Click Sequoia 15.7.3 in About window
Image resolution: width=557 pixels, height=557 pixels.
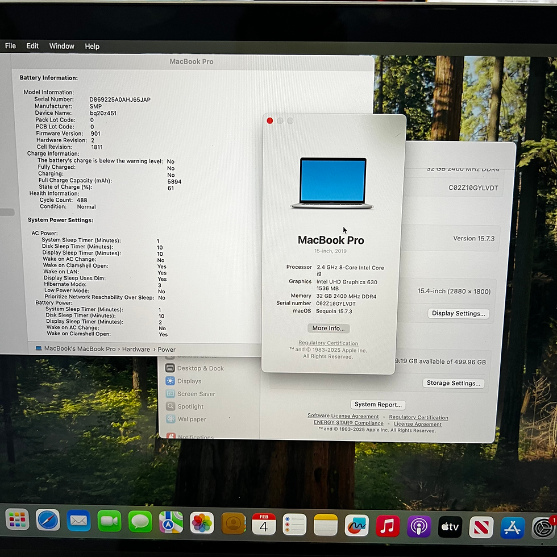point(334,311)
